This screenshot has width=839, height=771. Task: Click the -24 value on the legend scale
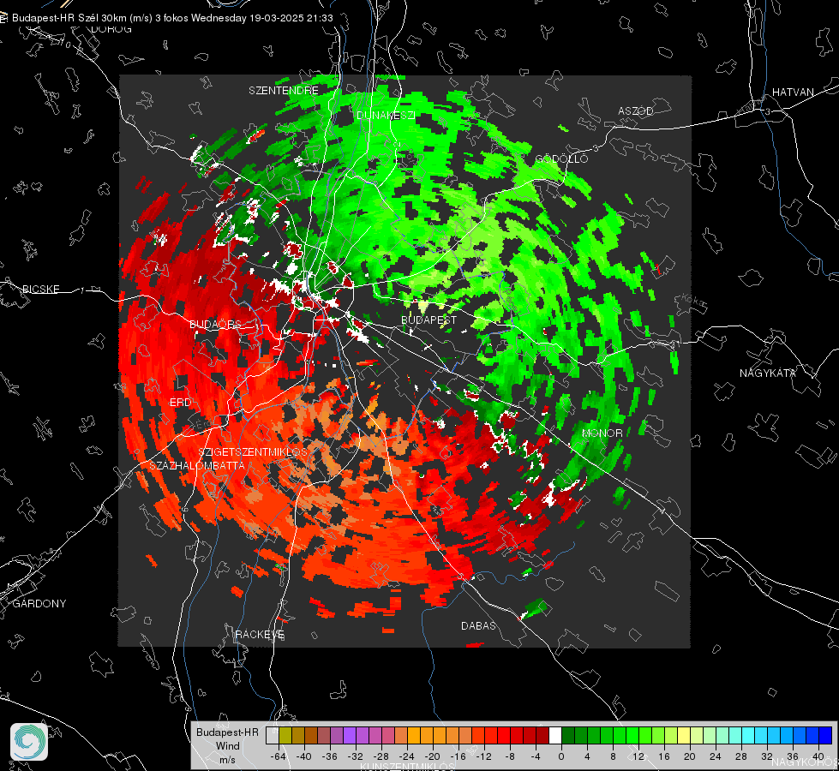pyautogui.click(x=407, y=756)
